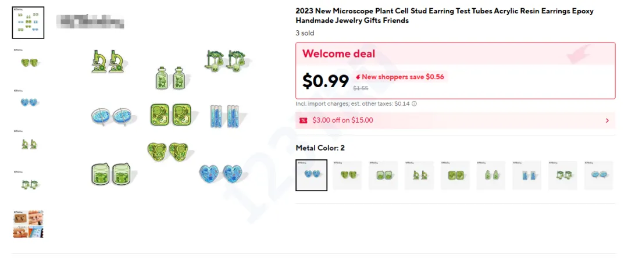
Task: View the blue heart earrings gallery thumbnail
Action: 28,102
